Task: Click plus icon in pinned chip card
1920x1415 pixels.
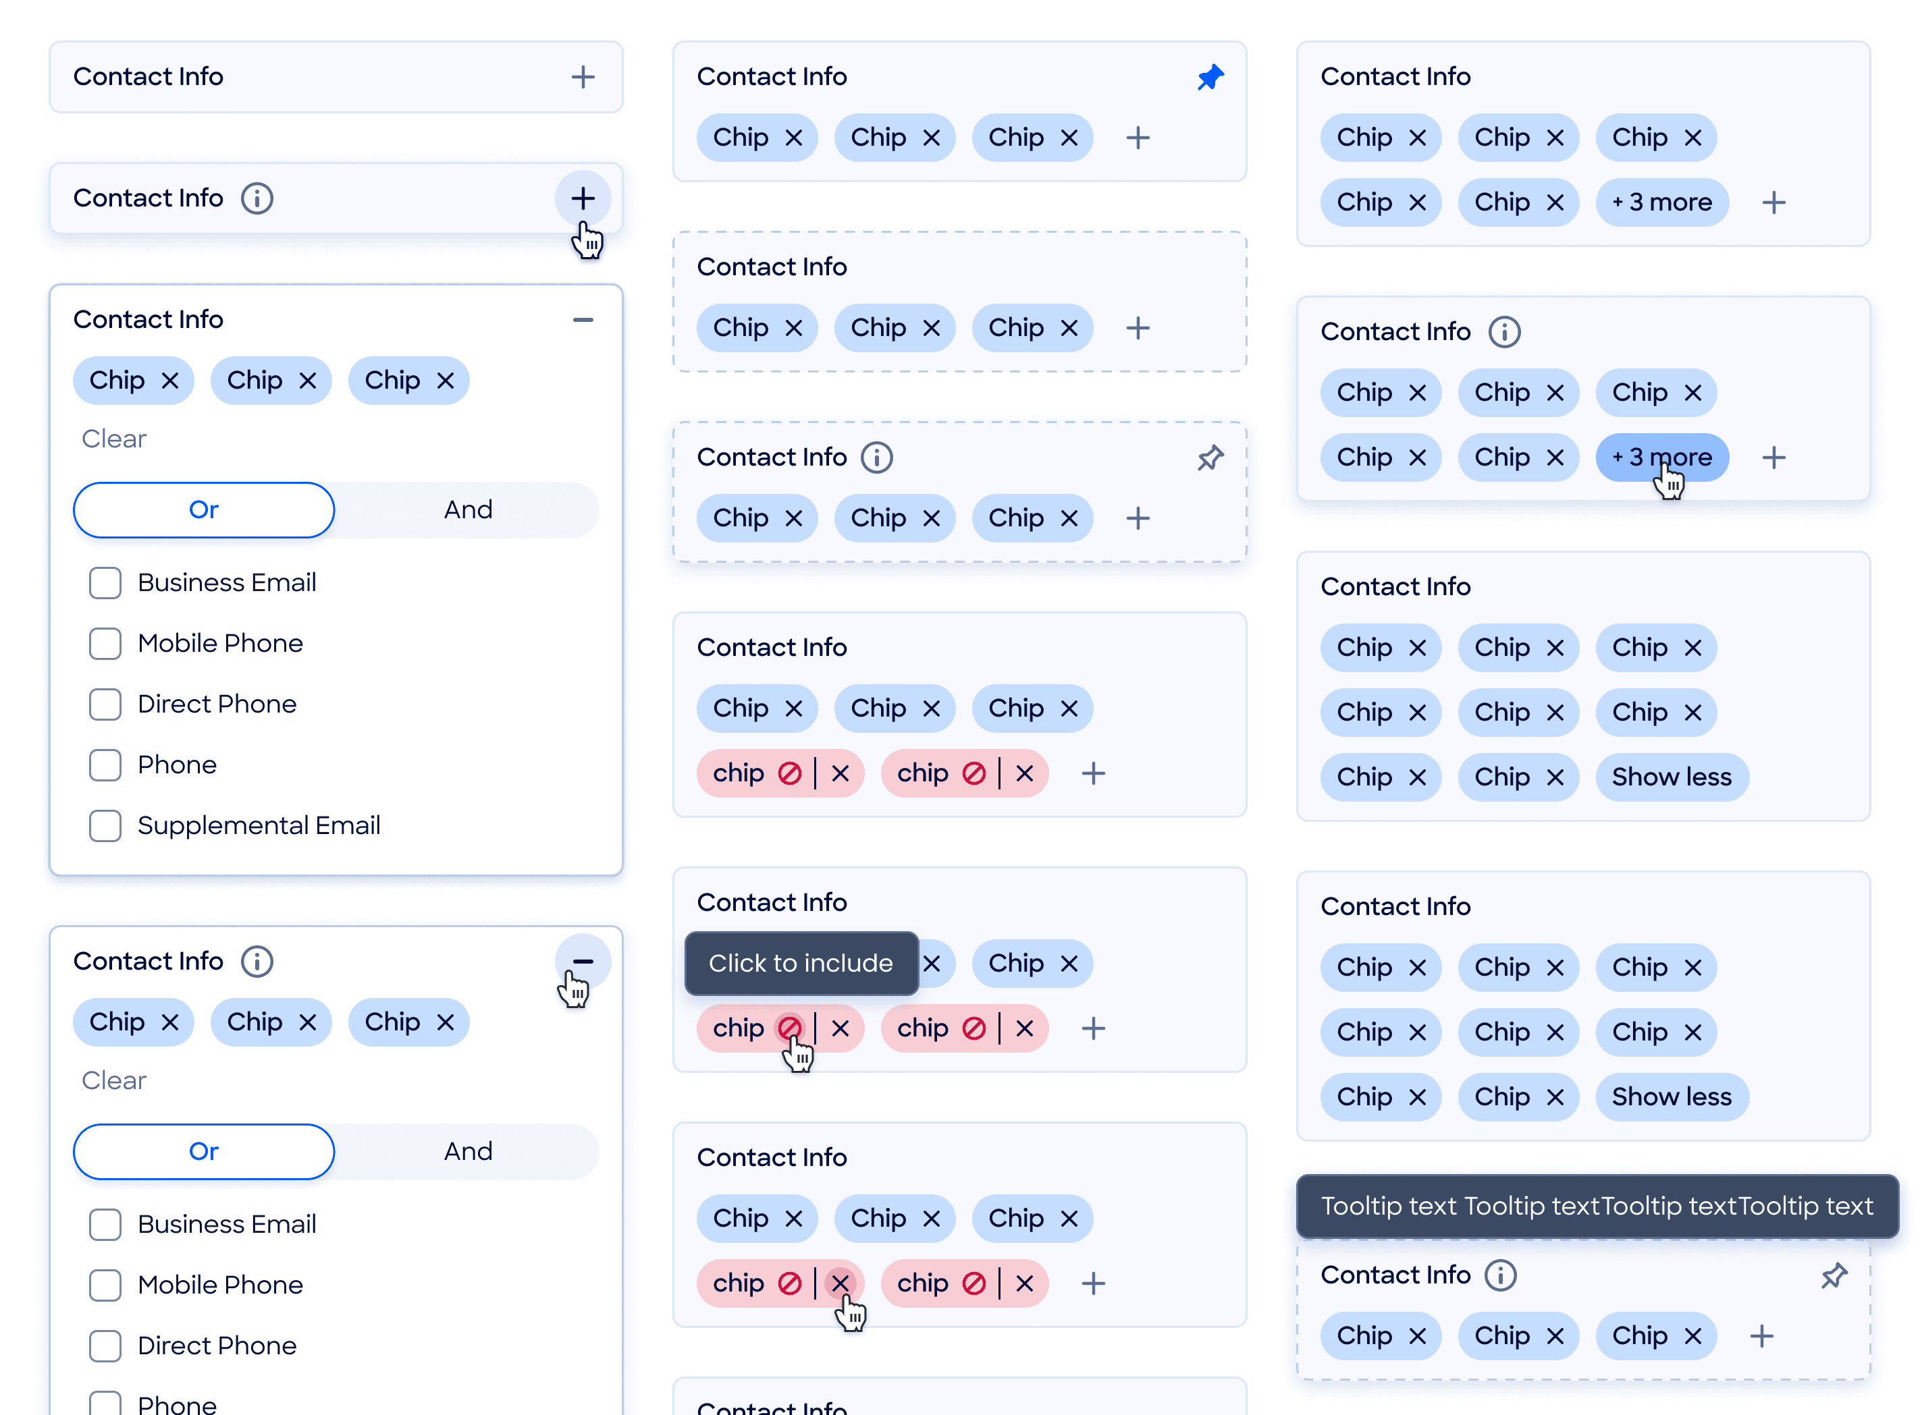Action: 1137,138
